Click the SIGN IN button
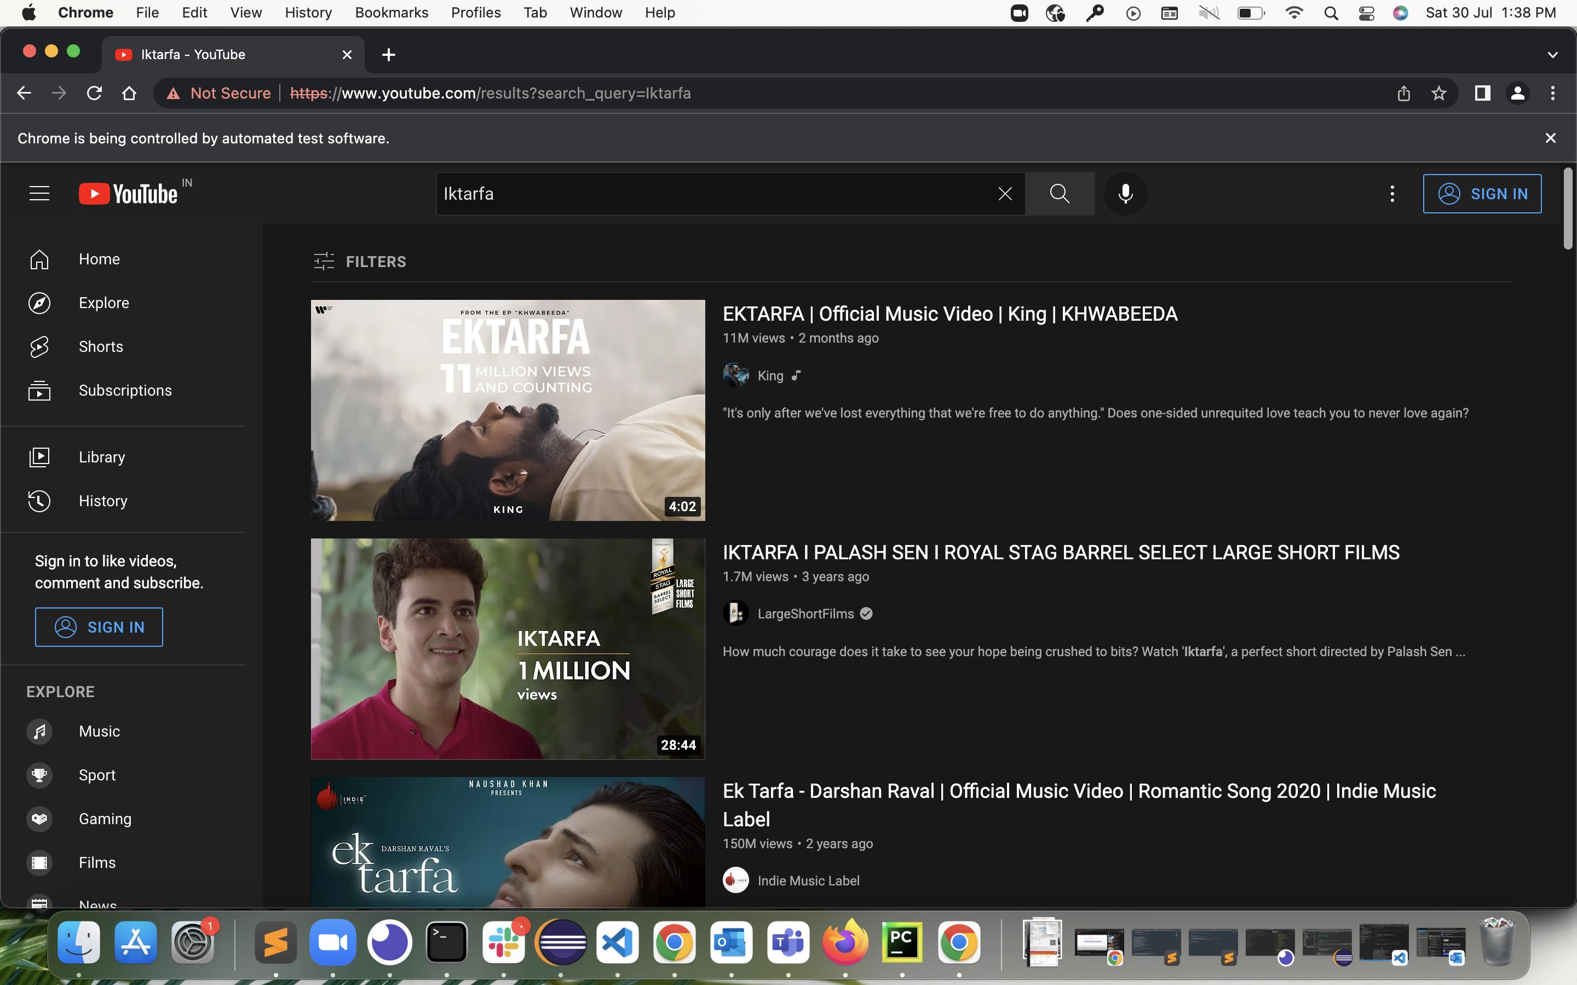1577x985 pixels. (1483, 193)
